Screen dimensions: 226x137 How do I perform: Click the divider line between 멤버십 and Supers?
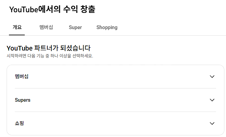[x=115, y=88]
